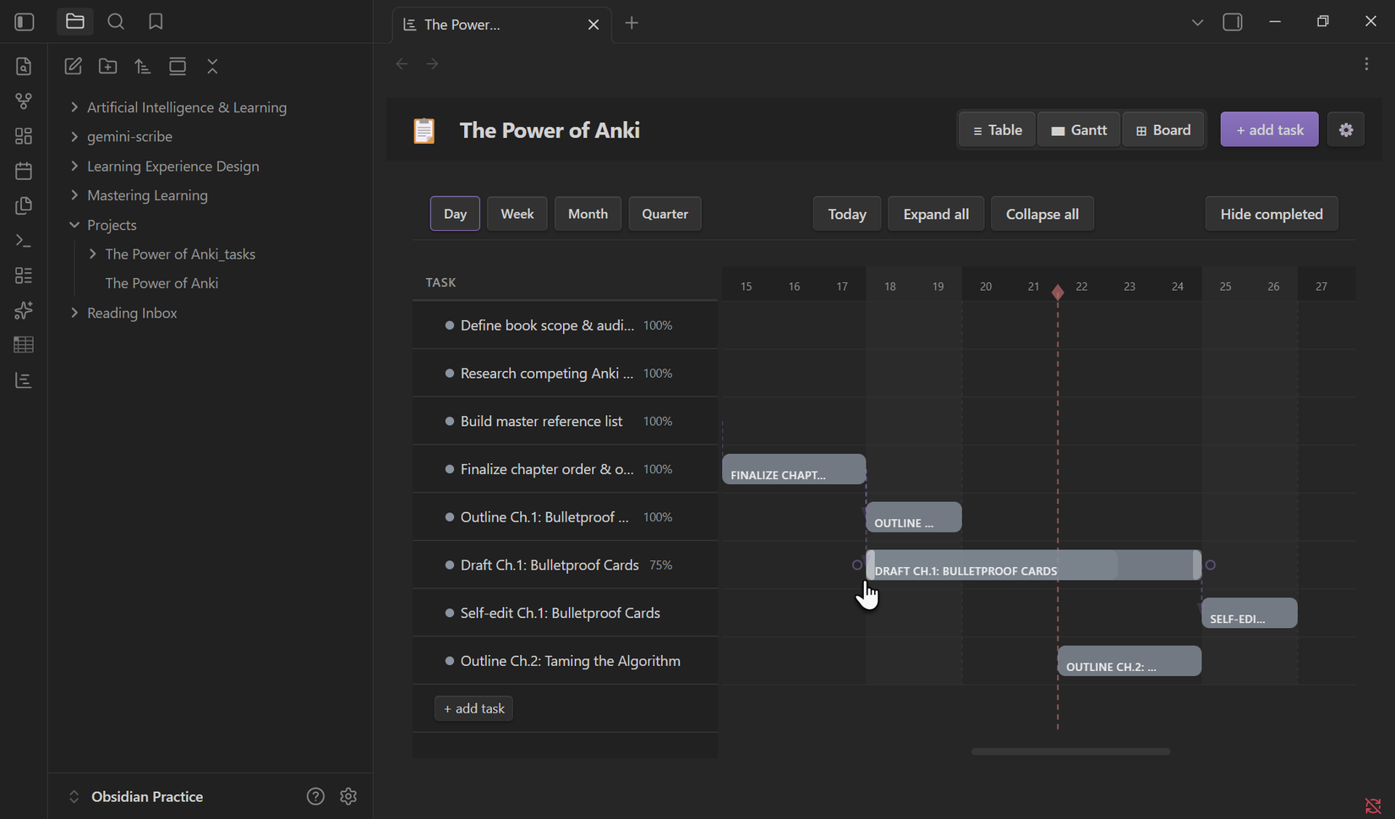Toggle the left sidebar
Image resolution: width=1395 pixels, height=819 pixels.
[25, 22]
